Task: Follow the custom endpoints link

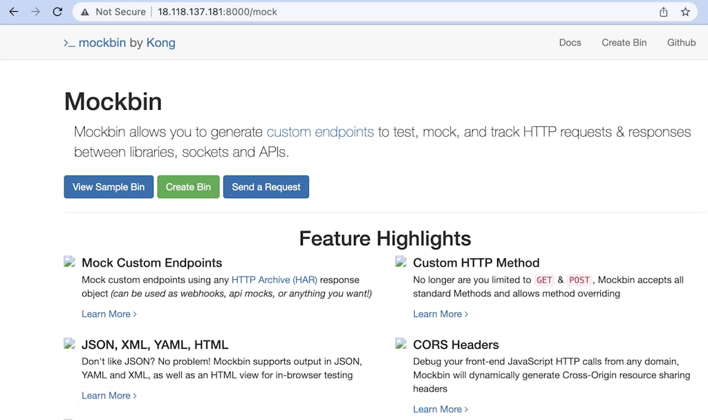Action: (x=320, y=132)
